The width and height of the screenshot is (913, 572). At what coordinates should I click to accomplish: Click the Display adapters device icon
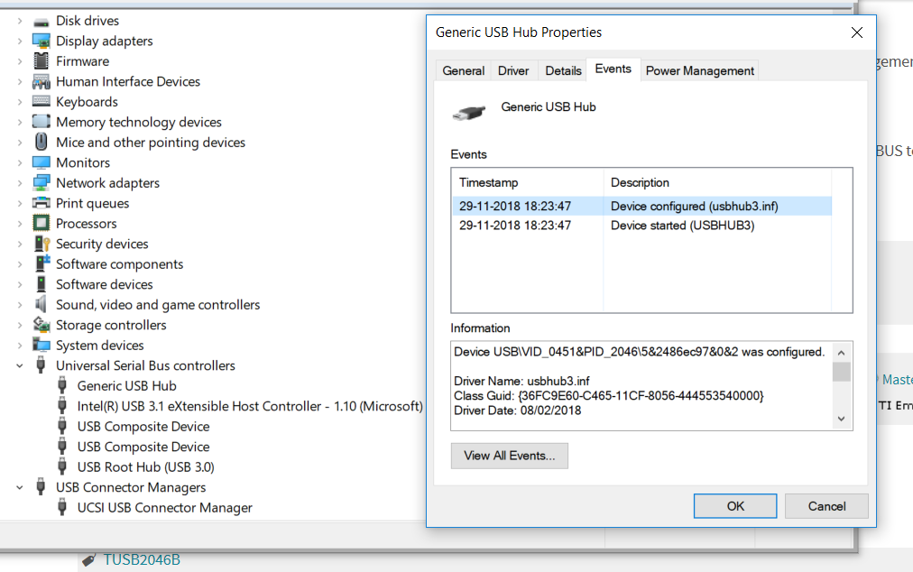click(41, 41)
